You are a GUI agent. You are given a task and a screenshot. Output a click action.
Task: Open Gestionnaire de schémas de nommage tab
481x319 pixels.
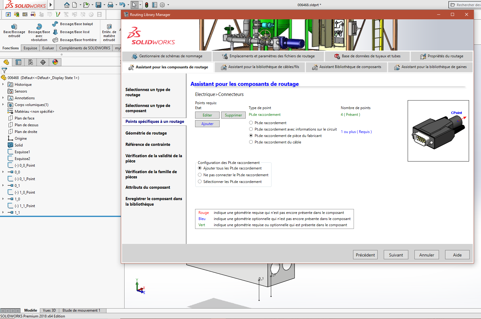click(x=167, y=56)
